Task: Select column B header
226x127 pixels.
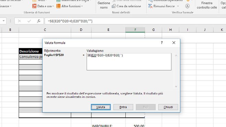Action: 10,30
